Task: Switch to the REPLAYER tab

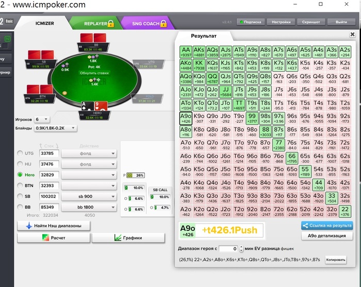Action: (95, 24)
